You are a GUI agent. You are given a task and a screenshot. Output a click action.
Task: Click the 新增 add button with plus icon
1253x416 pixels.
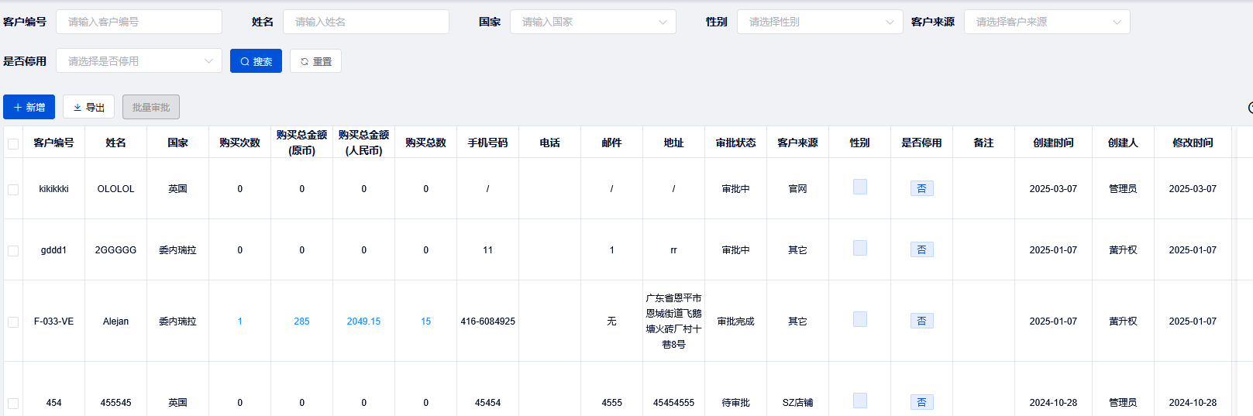point(29,108)
